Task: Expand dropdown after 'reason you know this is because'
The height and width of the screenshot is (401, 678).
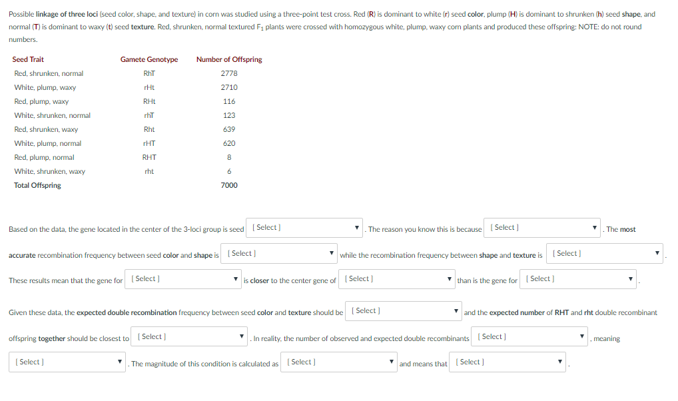Action: [542, 228]
